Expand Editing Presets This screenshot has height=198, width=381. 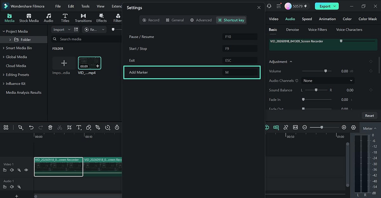coord(4,75)
